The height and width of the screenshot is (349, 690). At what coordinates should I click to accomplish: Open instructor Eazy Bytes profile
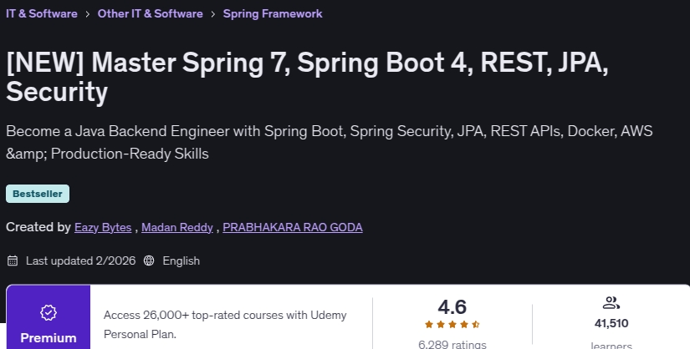click(x=103, y=227)
